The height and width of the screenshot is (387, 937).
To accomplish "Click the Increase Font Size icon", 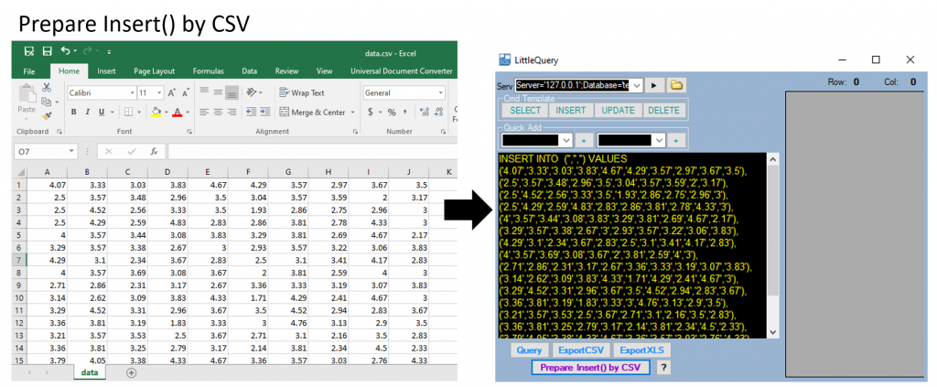I will (x=171, y=93).
